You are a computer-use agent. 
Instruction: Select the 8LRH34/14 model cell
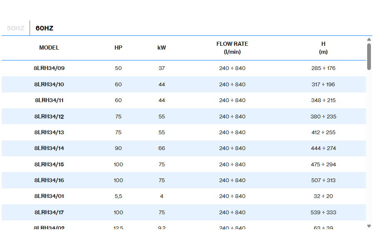(49, 148)
